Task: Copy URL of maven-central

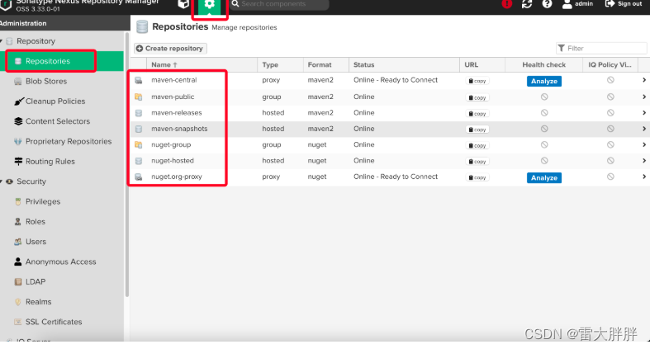Action: [x=477, y=81]
